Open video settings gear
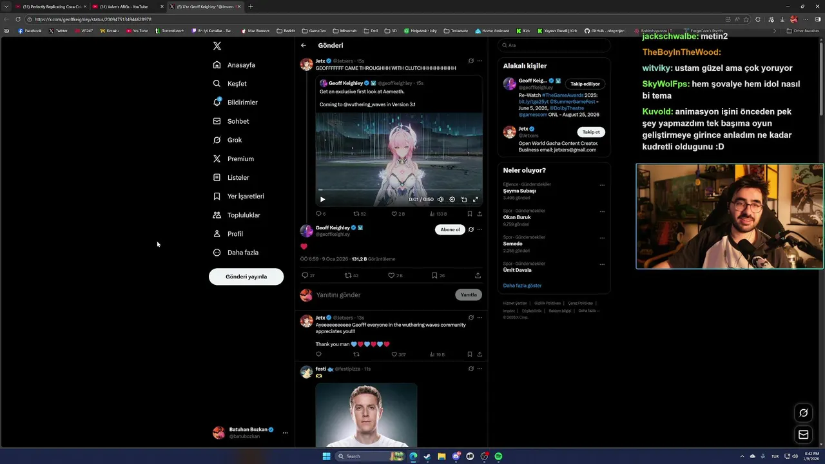 (452, 199)
